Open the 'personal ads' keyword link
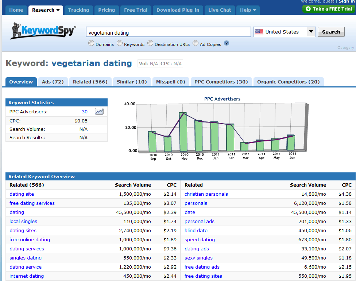 click(x=200, y=221)
